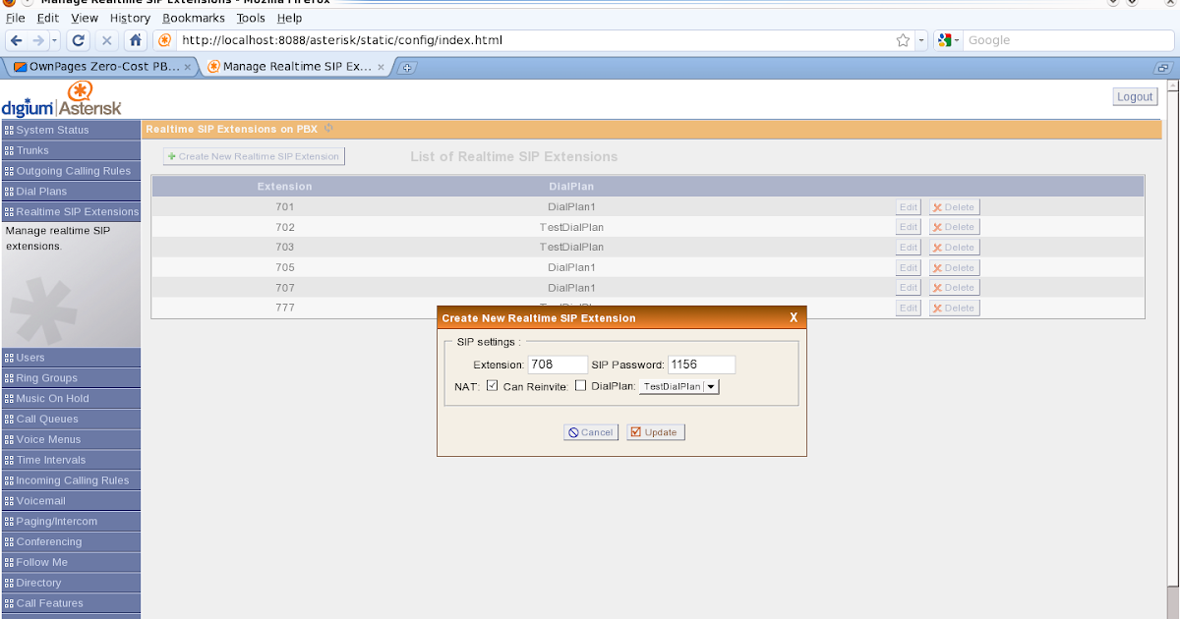The image size is (1180, 619).
Task: Click the Update button in the dialog
Action: coord(655,431)
